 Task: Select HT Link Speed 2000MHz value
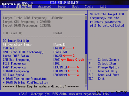tap(60, 75)
